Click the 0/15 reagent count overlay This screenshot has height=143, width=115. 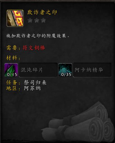point(12,75)
